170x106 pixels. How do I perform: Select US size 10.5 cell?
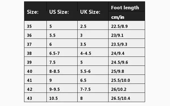[62, 97]
